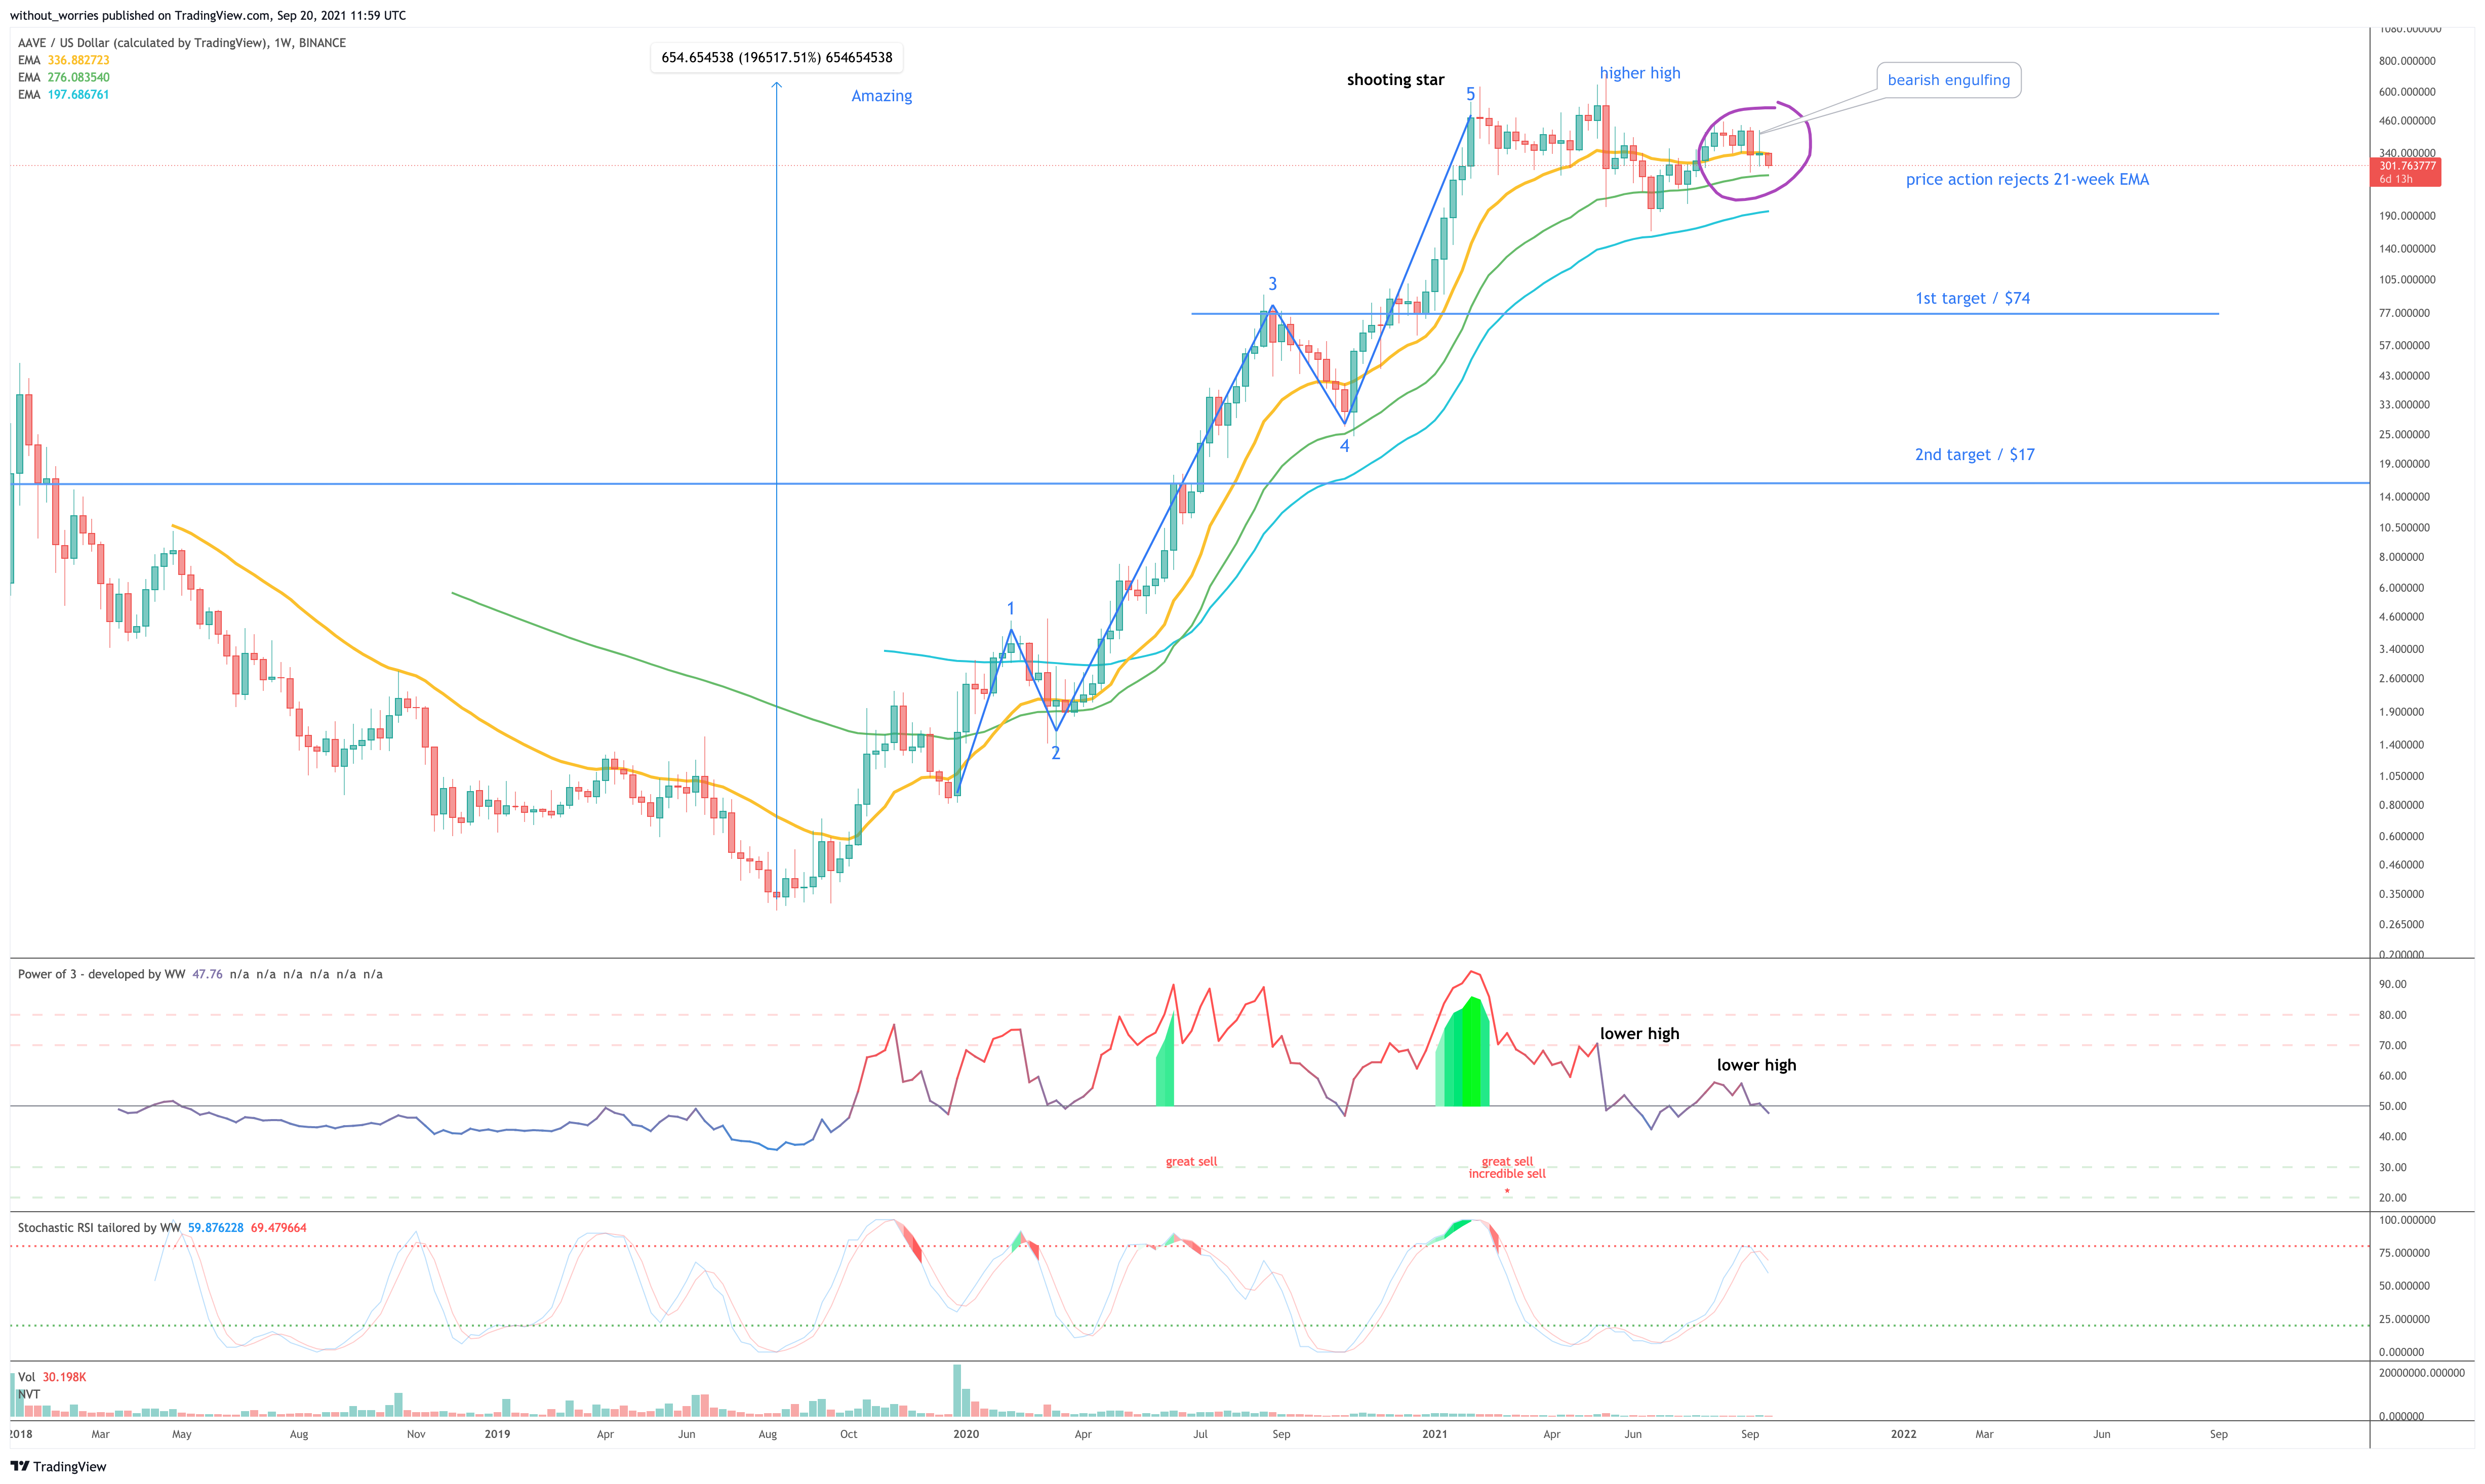Click Elliott wave label 5
Image resolution: width=2485 pixels, height=1484 pixels.
click(x=1470, y=94)
